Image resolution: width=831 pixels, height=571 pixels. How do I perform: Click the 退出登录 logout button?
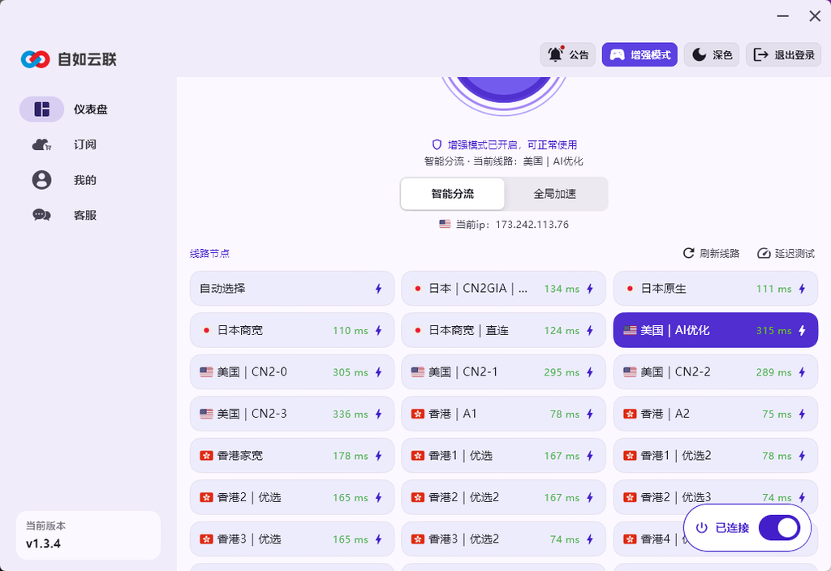[x=784, y=54]
